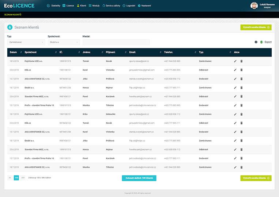Click the Excel export icon
This screenshot has width=279, height=197.
tap(262, 42)
